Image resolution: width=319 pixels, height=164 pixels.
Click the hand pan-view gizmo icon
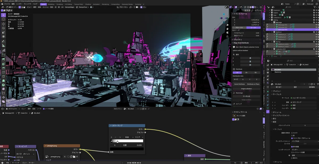(228, 29)
